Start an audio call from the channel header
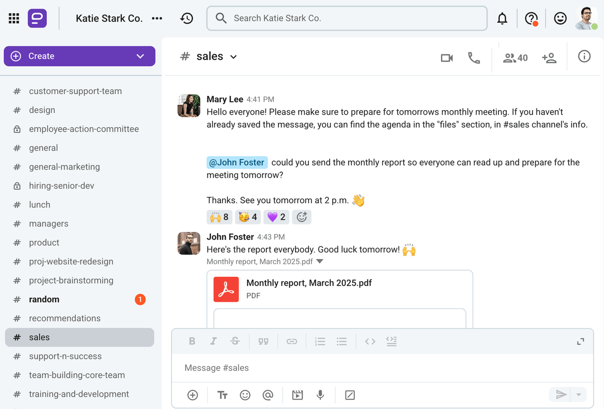This screenshot has height=409, width=604. tap(474, 57)
